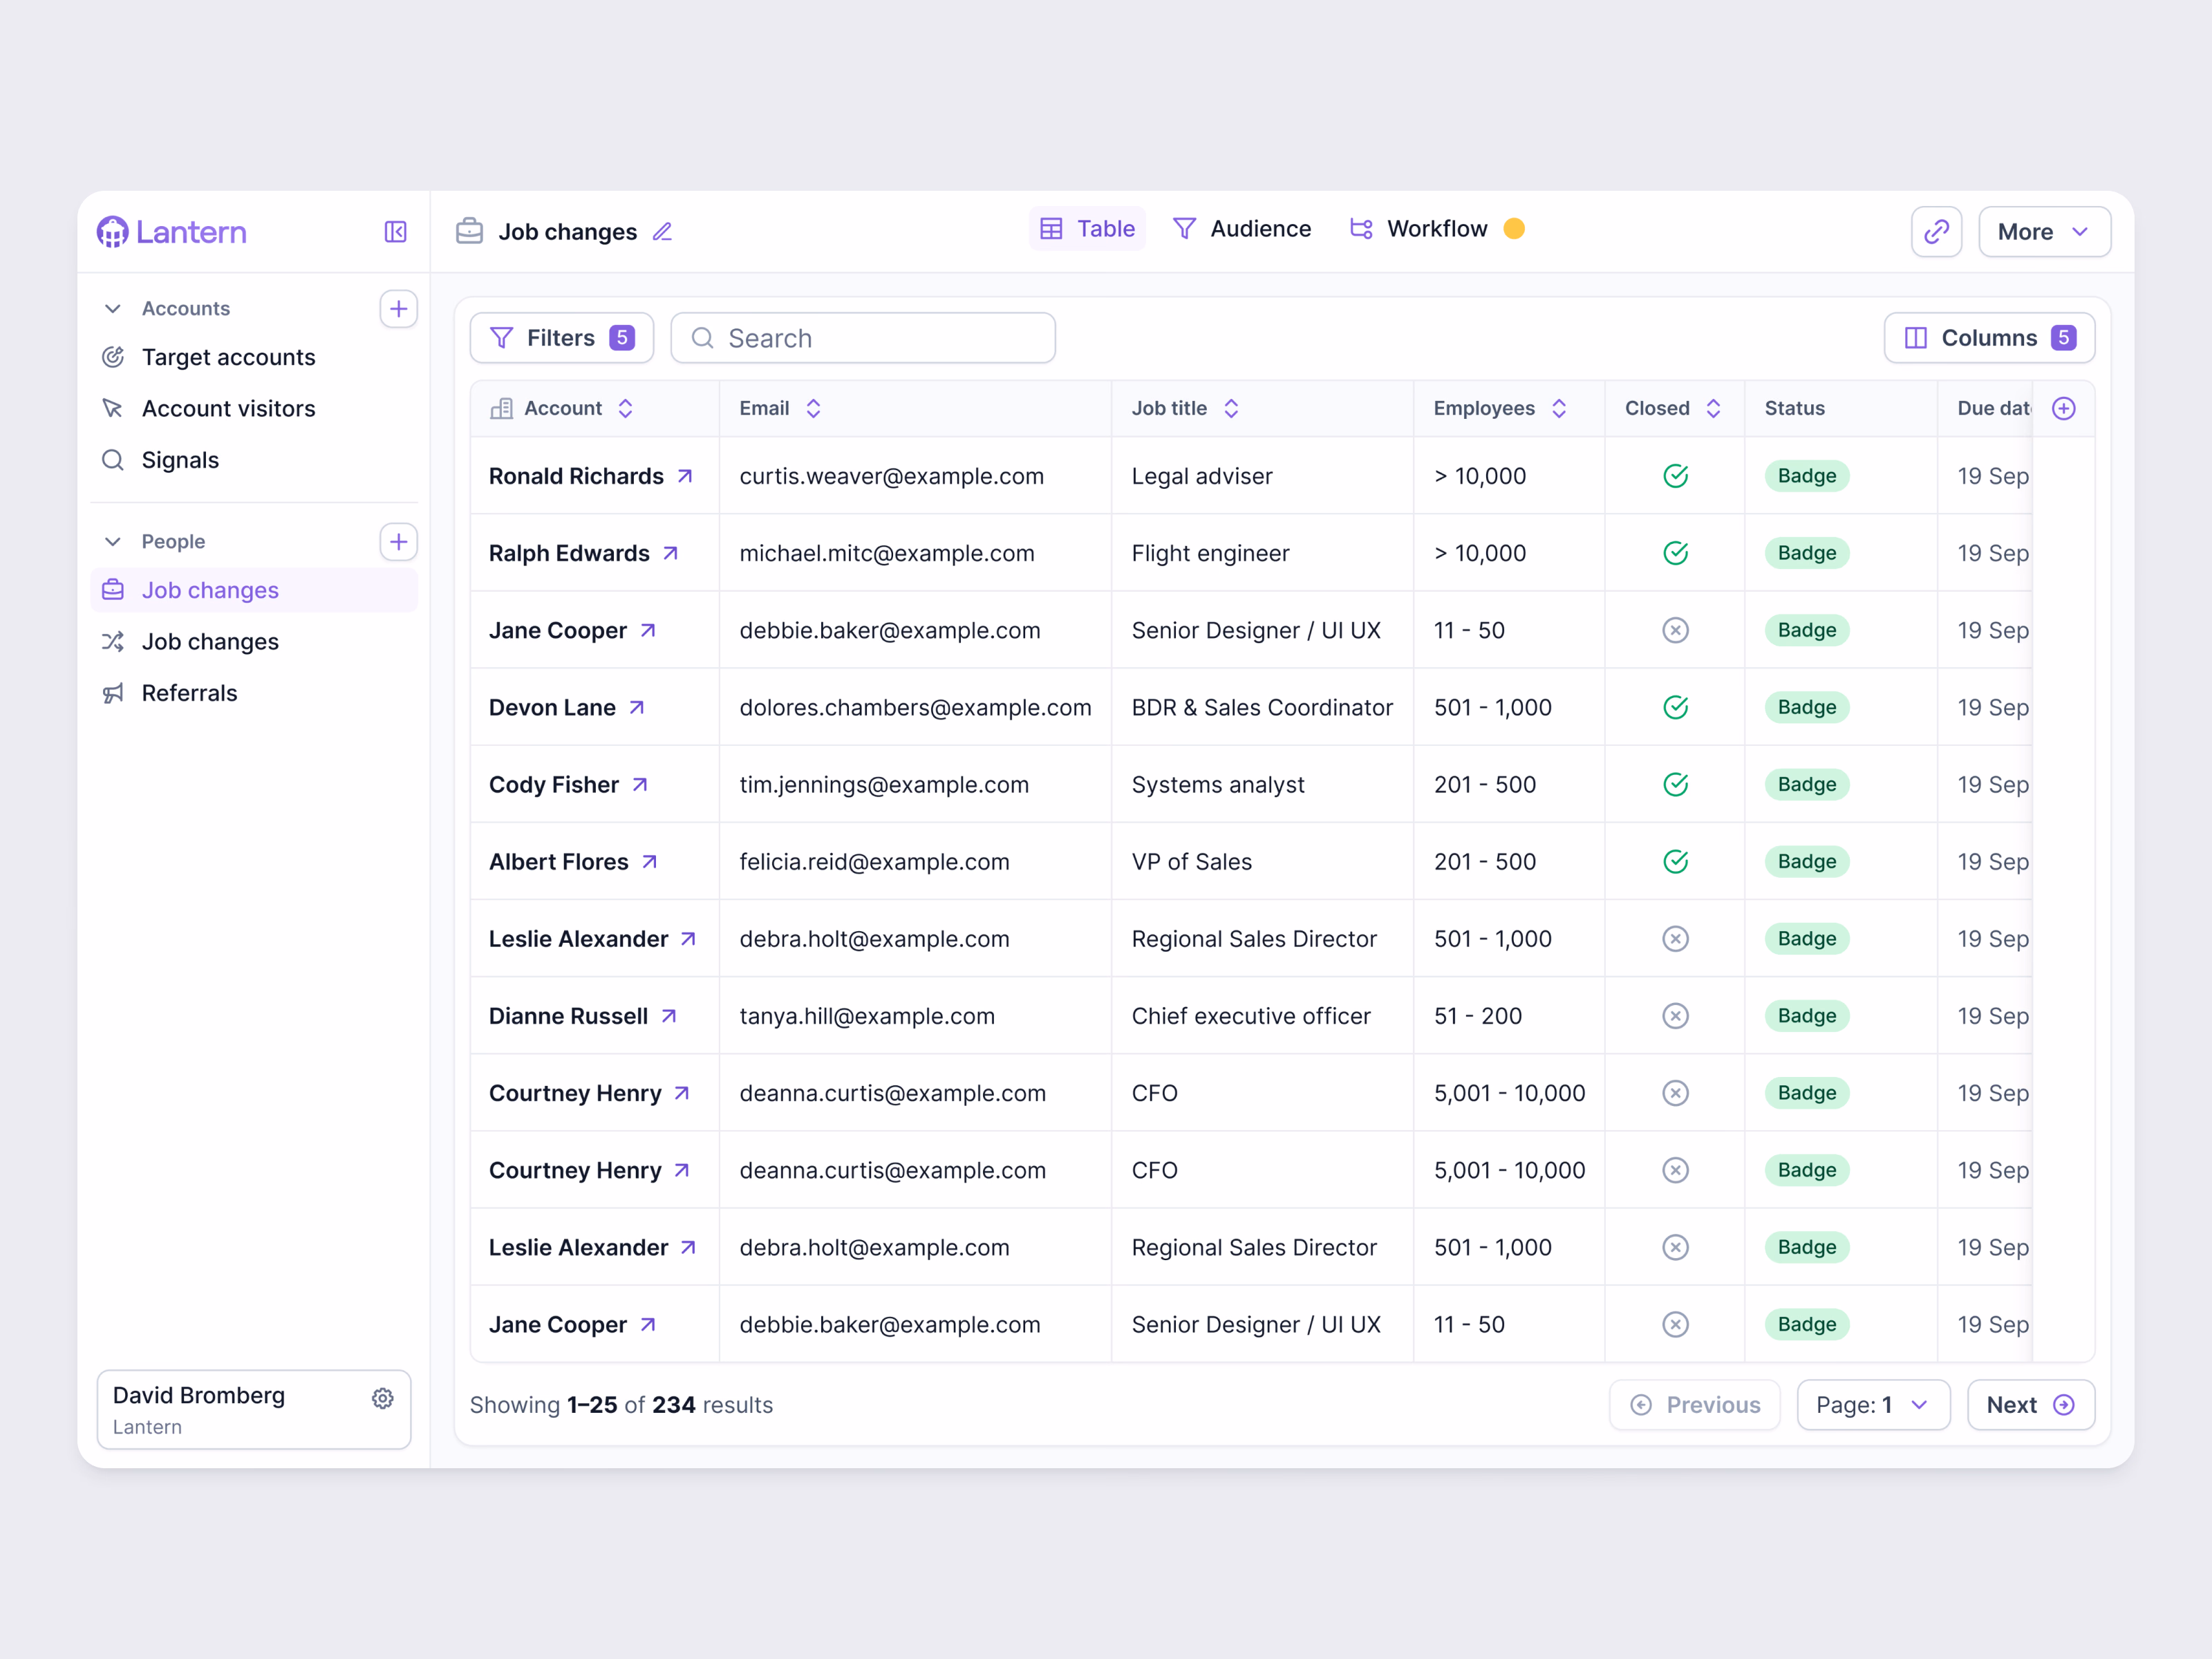Open the More dropdown menu
The width and height of the screenshot is (2212, 1659).
point(2044,232)
